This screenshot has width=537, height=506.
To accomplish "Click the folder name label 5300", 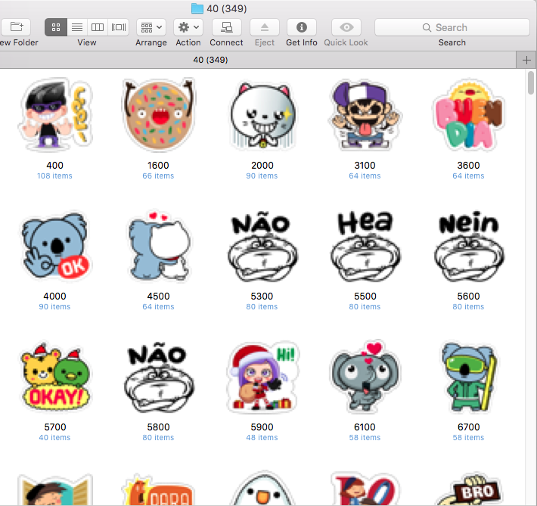I will [x=262, y=296].
